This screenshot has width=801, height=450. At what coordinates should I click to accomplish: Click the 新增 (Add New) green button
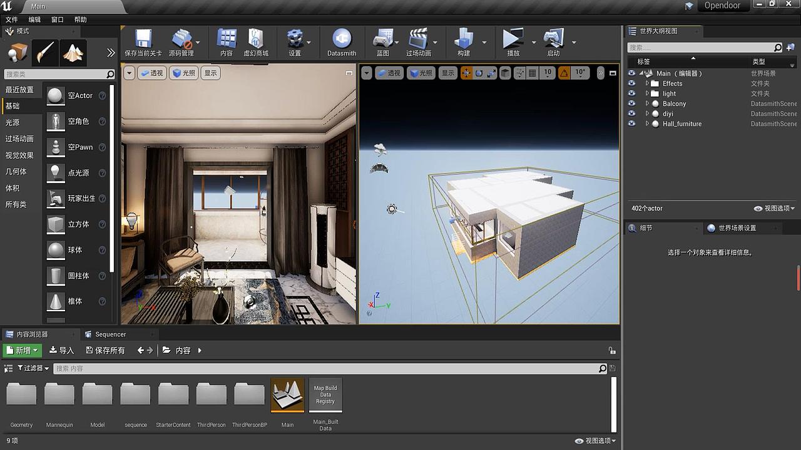click(21, 350)
